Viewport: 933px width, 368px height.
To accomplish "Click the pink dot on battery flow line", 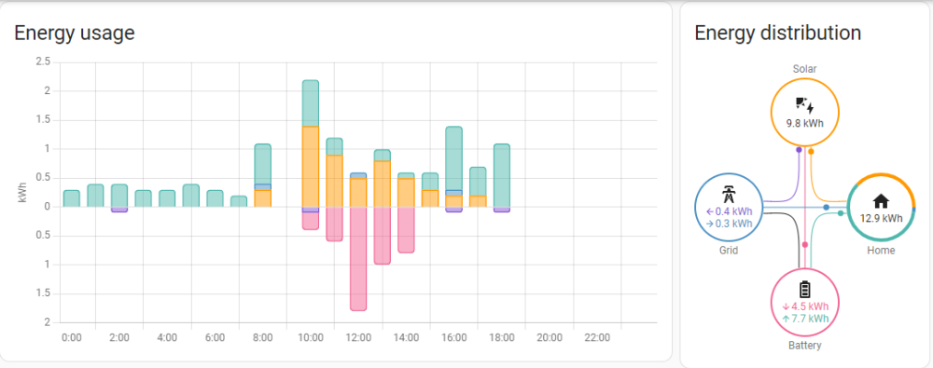I will 804,244.
